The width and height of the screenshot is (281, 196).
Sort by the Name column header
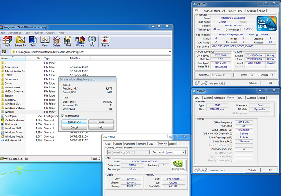click(x=13, y=58)
